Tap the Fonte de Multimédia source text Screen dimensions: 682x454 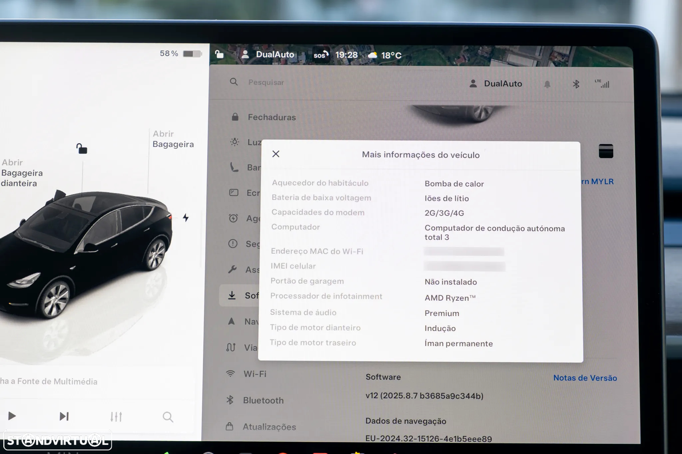tap(49, 381)
